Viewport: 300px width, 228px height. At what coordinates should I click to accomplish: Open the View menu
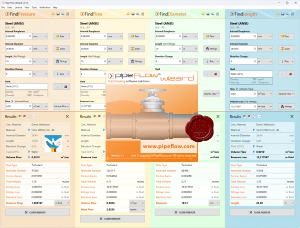[27, 7]
